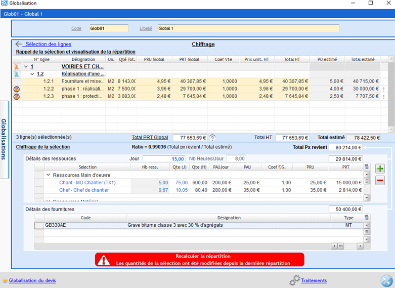Open the Sélection des lignes link
The width and height of the screenshot is (395, 288).
(x=48, y=44)
